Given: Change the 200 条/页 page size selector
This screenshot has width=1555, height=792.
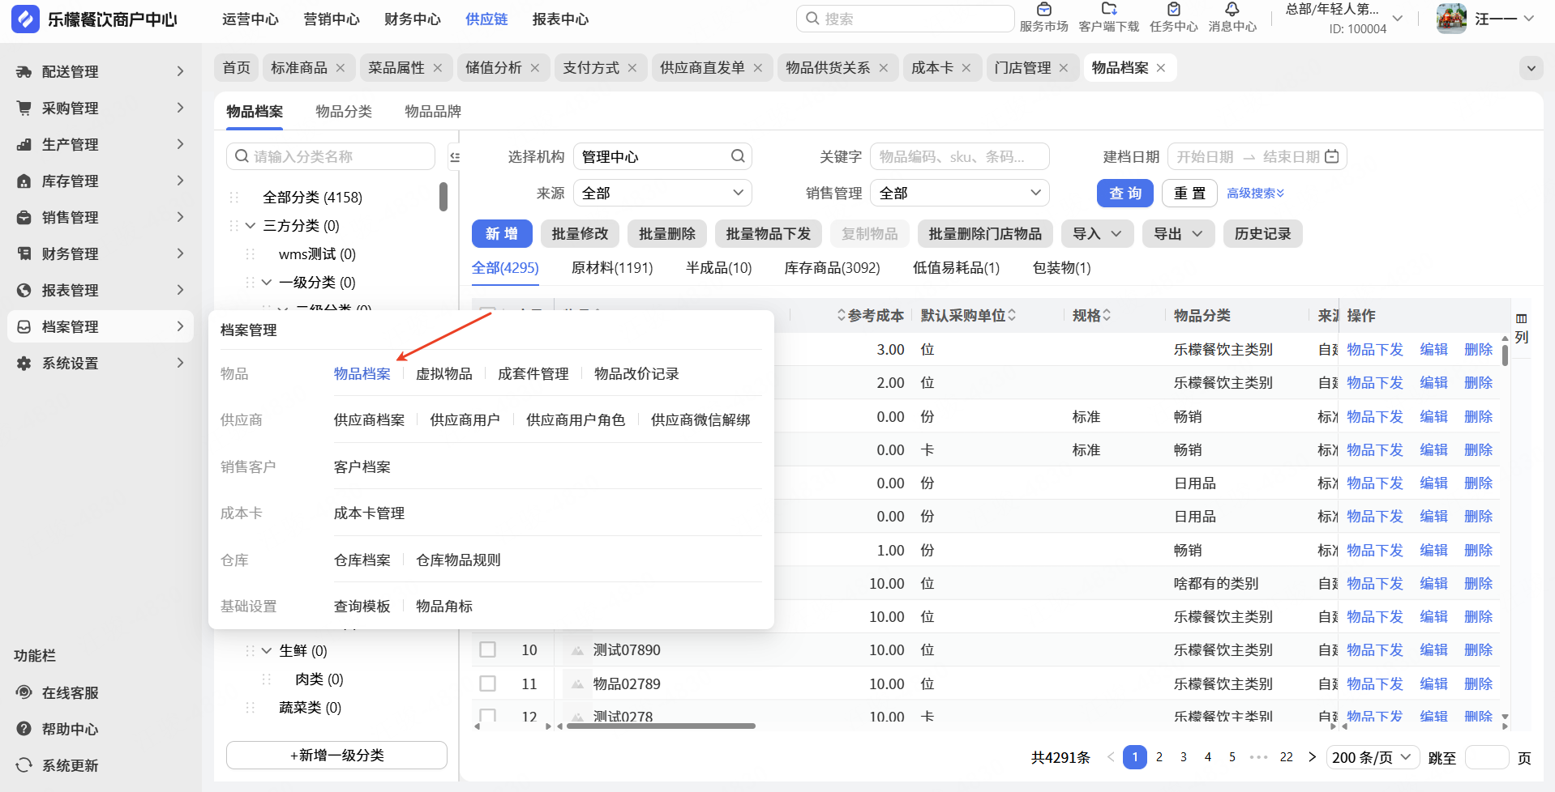Looking at the screenshot, I should [1372, 757].
